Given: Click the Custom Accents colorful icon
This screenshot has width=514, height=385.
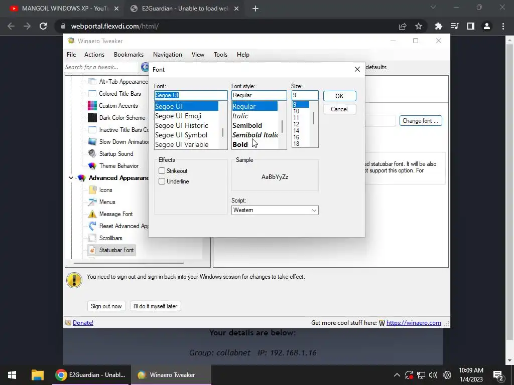Looking at the screenshot, I should [92, 106].
